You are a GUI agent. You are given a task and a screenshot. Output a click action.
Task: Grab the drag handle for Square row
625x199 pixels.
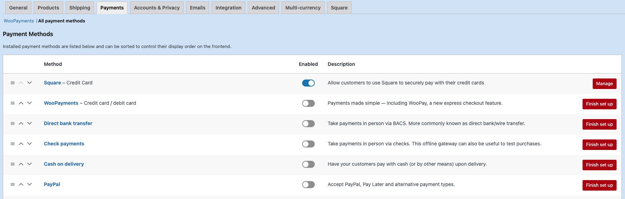coord(13,83)
